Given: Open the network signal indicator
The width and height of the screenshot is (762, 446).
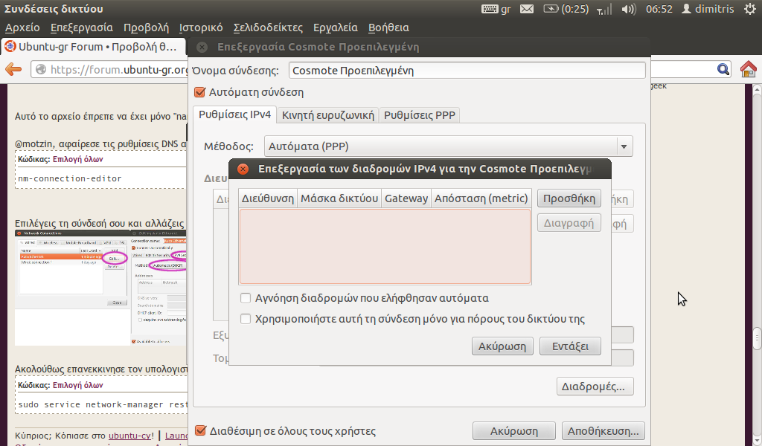Looking at the screenshot, I should [604, 9].
